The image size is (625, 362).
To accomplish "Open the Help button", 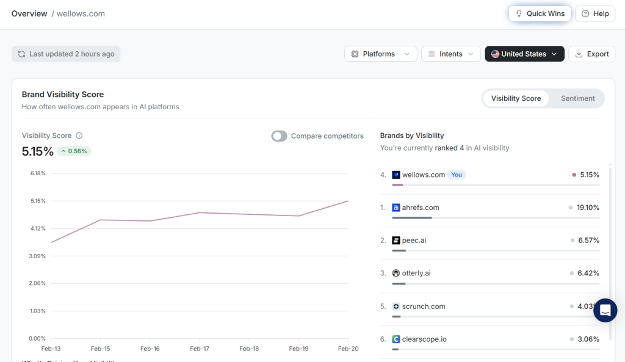I will click(594, 13).
